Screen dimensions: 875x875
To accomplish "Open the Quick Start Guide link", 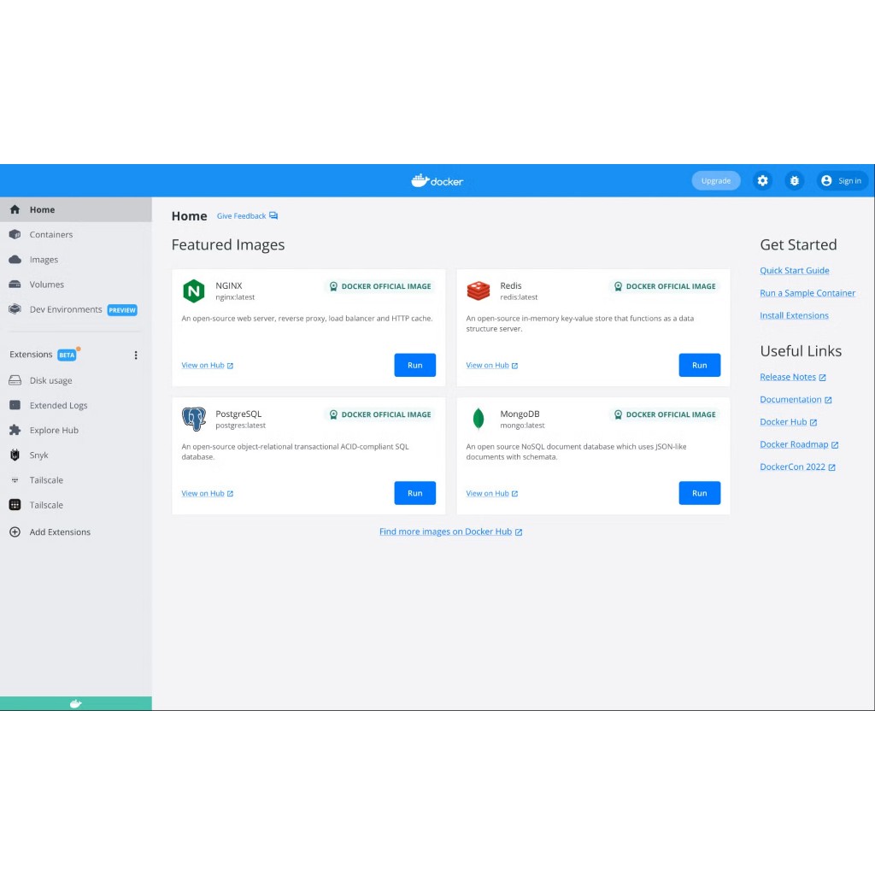I will coord(794,271).
